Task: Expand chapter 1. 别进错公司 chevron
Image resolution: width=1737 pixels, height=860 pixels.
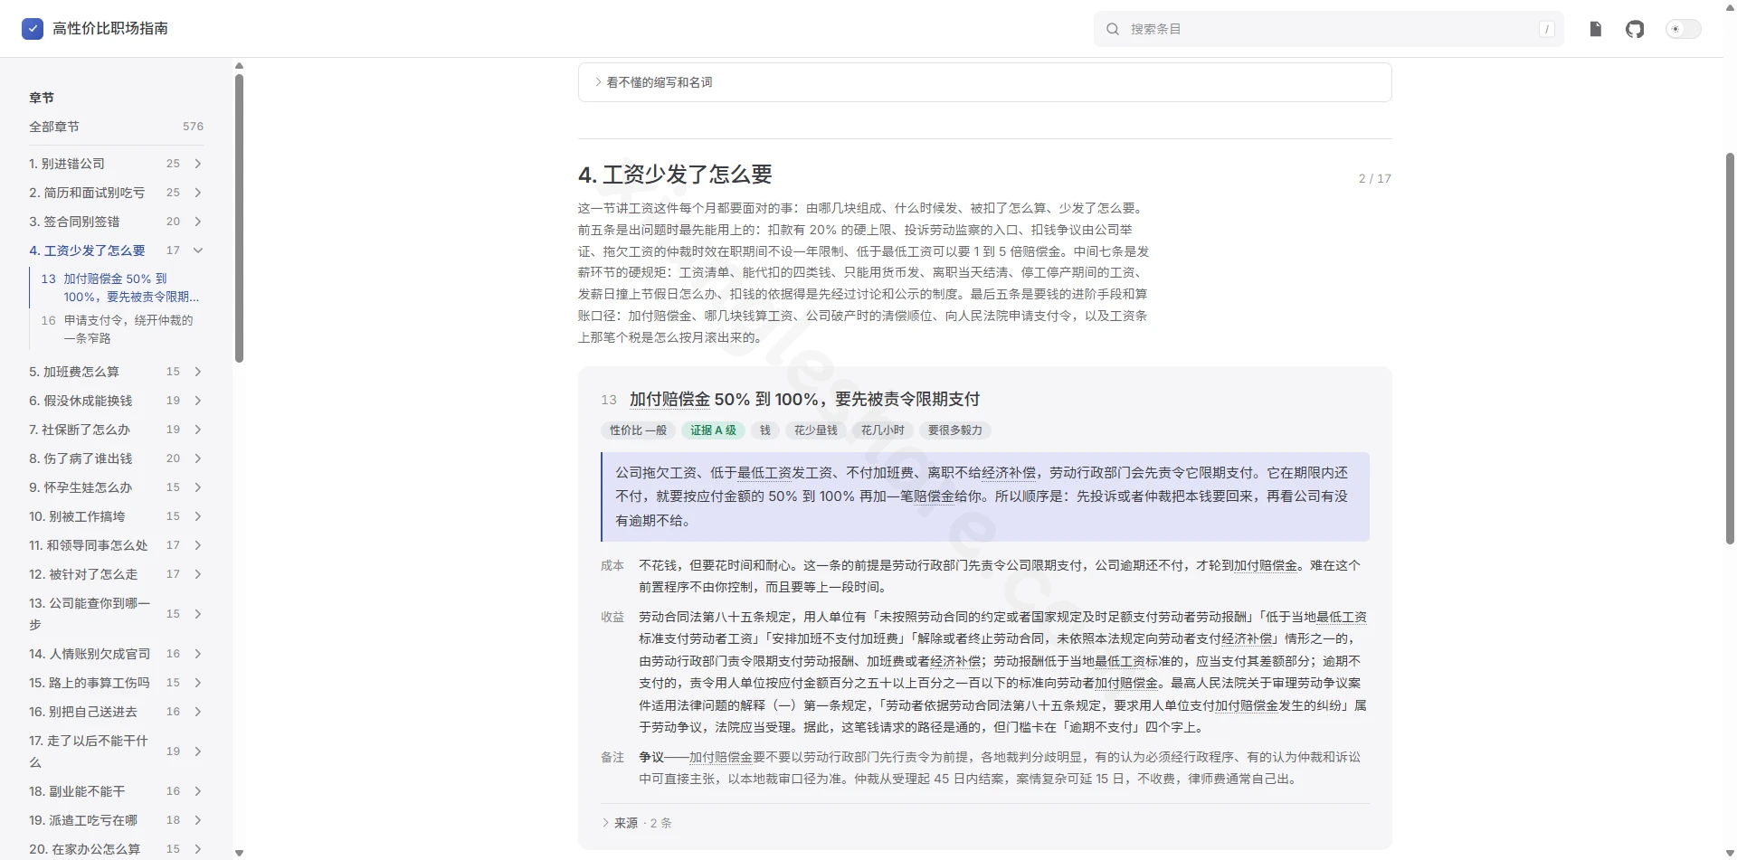Action: click(x=198, y=164)
